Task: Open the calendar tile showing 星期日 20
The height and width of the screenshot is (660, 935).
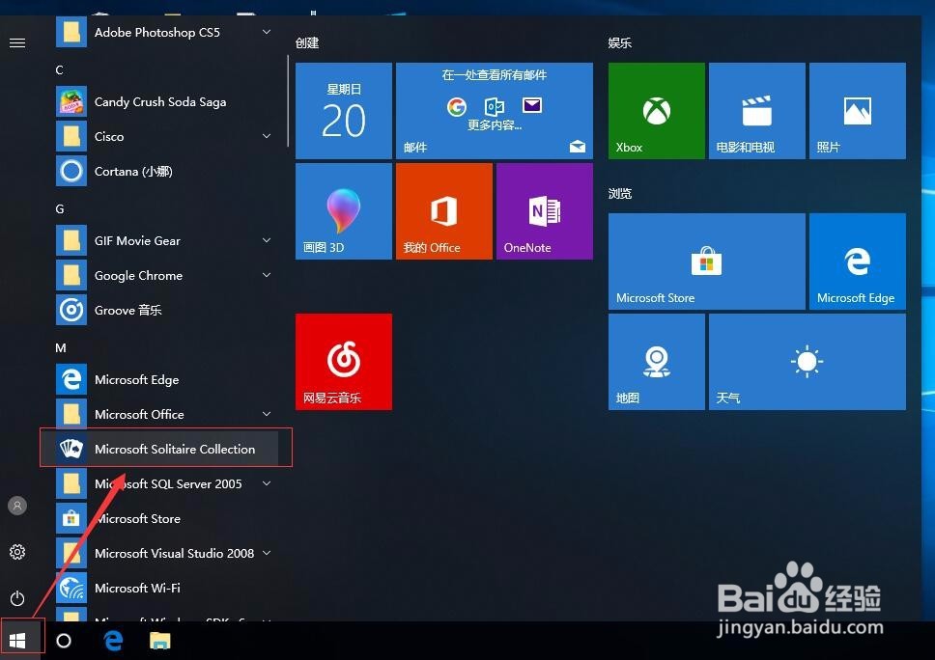Action: [x=344, y=111]
